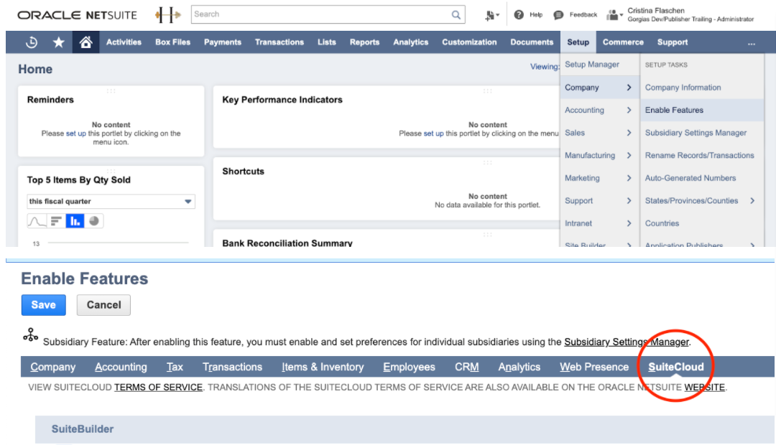Viewport: 776px width, 445px height.
Task: Switch to the Tax tab
Action: [175, 367]
